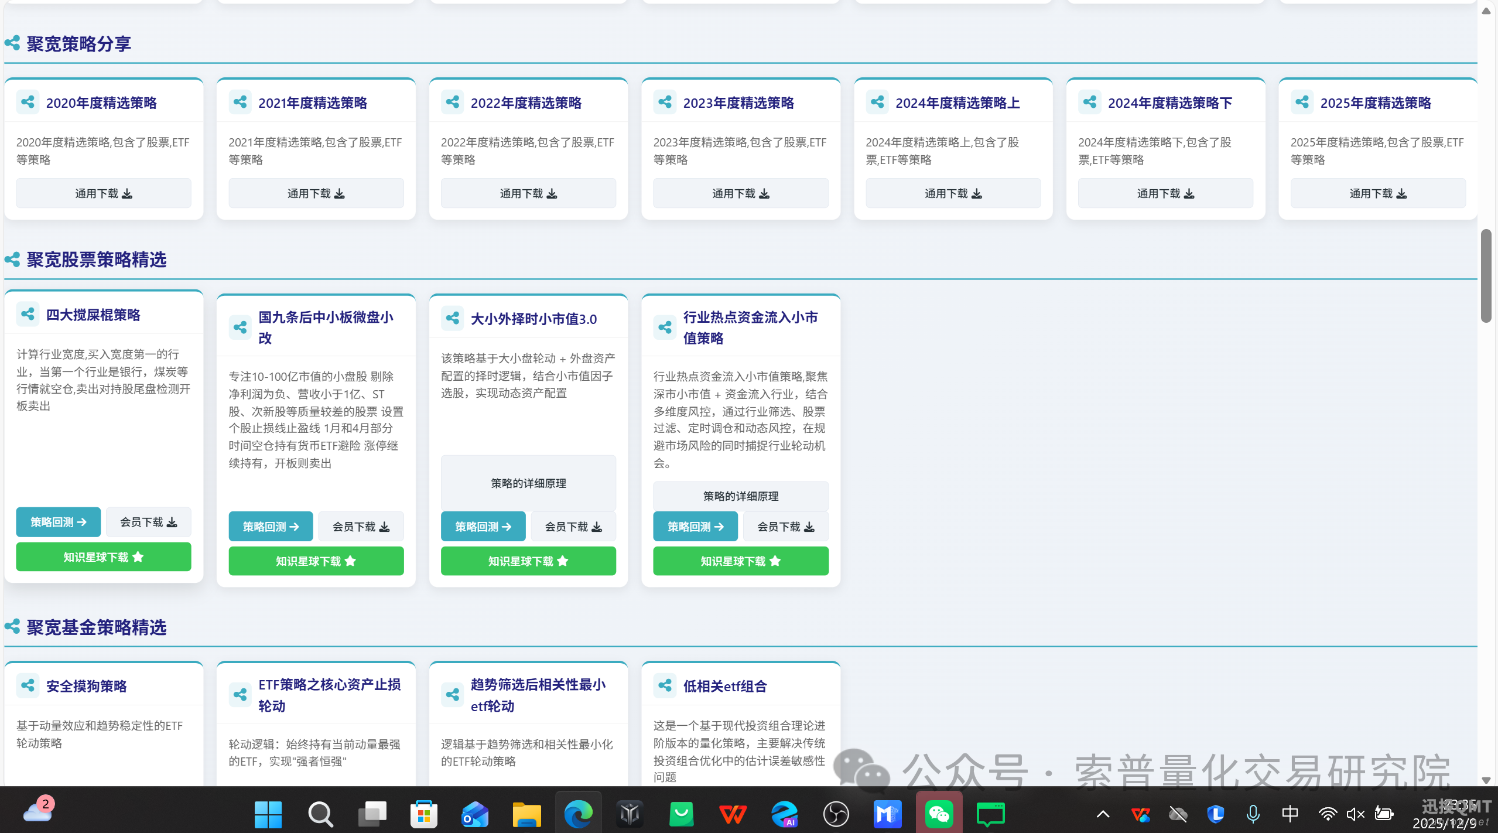The image size is (1498, 833).
Task: Expand hidden system tray icons chevron
Action: [1103, 814]
